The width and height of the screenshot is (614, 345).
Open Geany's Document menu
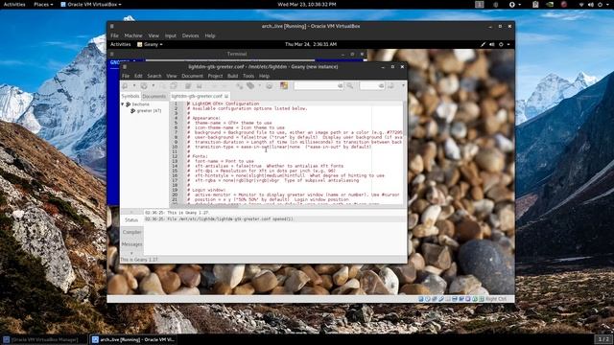tap(192, 76)
